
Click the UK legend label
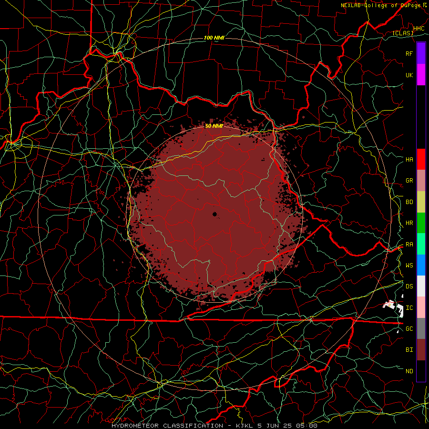point(409,75)
